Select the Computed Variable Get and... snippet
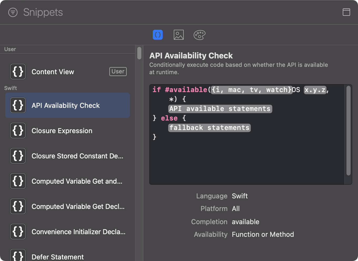The image size is (358, 261). pos(68,181)
